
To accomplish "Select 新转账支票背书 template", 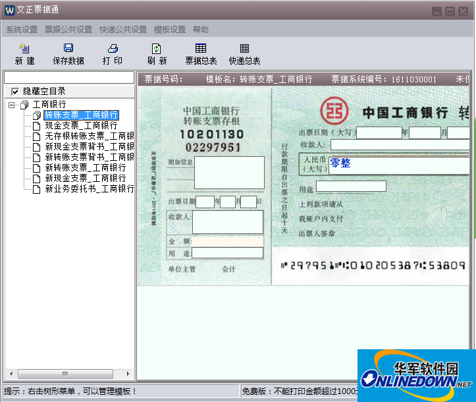I will [90, 158].
